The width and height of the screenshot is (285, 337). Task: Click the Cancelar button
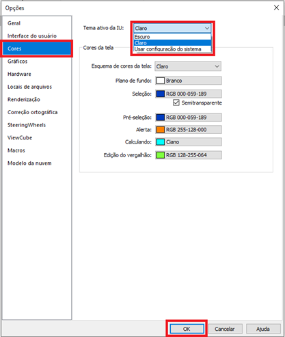tap(225, 329)
